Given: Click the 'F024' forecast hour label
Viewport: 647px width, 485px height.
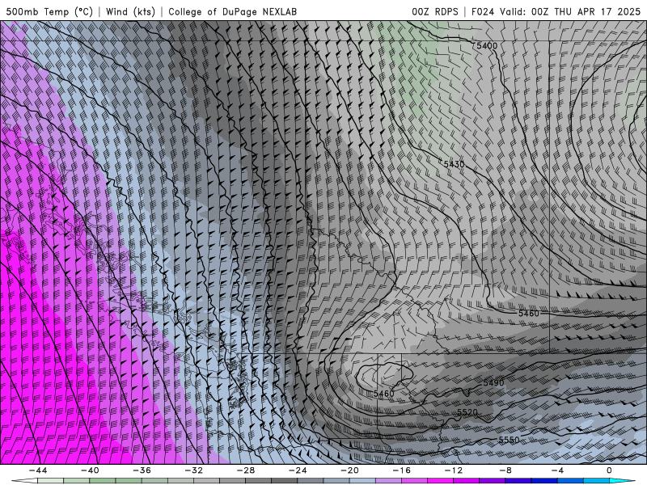Looking at the screenshot, I should 483,11.
